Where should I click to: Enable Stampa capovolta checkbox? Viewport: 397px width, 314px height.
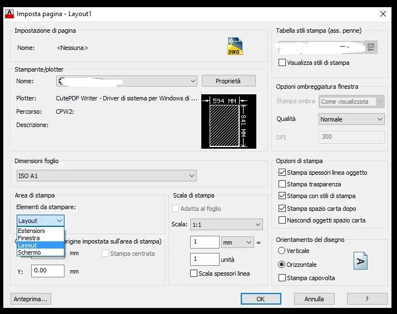click(282, 277)
